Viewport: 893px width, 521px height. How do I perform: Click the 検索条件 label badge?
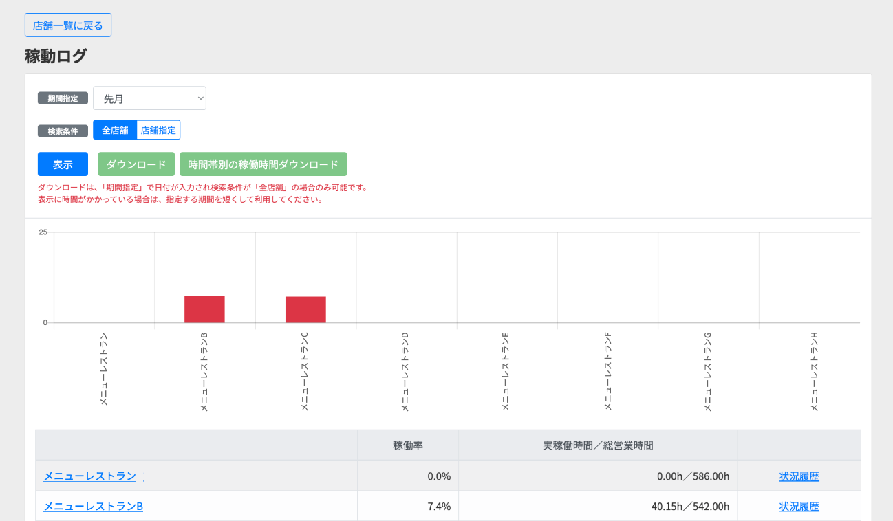coord(63,131)
